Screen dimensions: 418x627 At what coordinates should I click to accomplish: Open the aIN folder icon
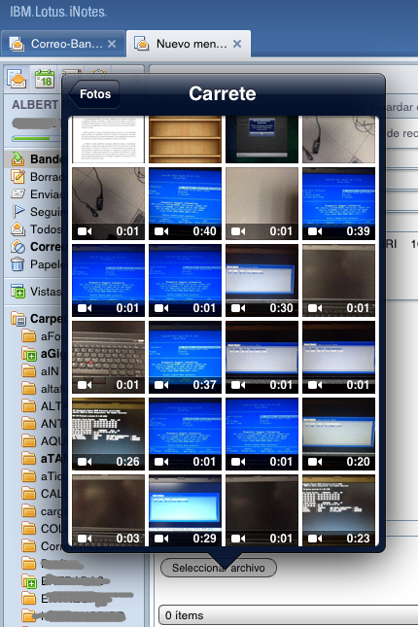point(28,371)
